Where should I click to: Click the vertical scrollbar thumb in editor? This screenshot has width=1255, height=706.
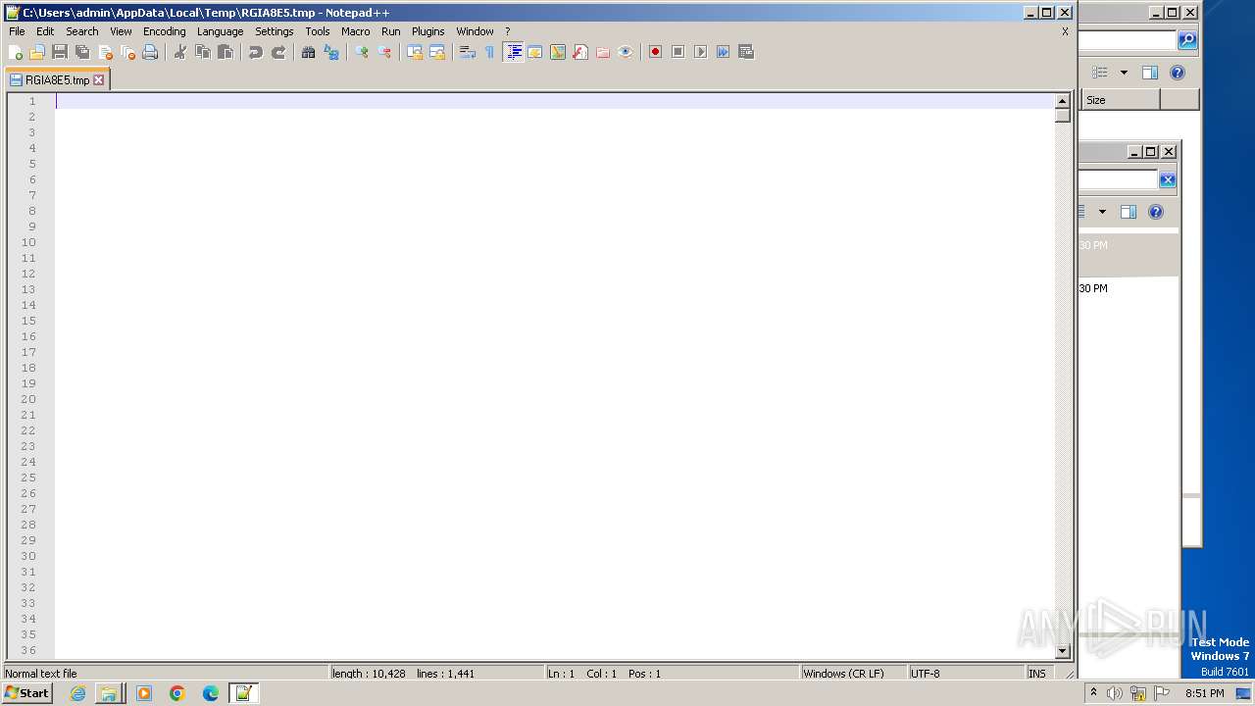point(1062,115)
